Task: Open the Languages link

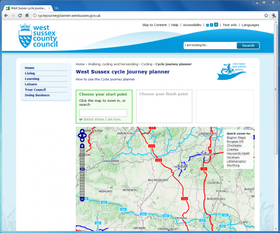Action: coord(250,25)
